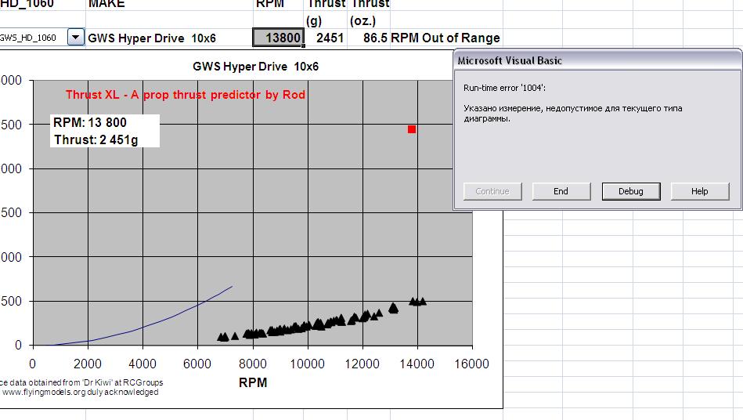Click the 'RPM' x-axis title below the chart
This screenshot has height=420, width=743.
click(253, 382)
